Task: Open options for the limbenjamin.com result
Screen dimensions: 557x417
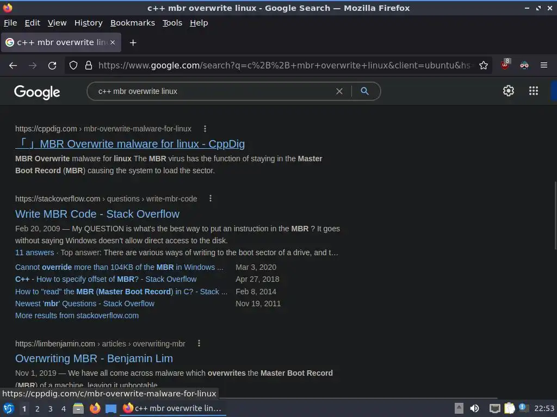Action: pyautogui.click(x=199, y=343)
